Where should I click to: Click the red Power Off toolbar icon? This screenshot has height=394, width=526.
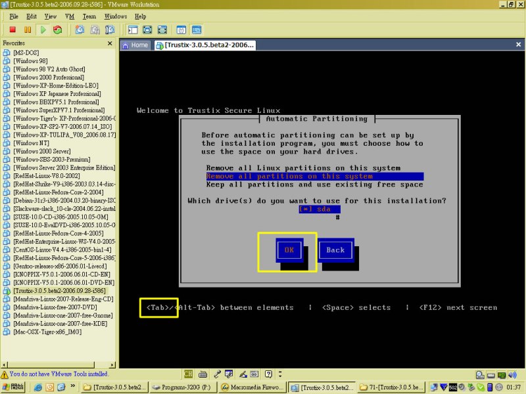pyautogui.click(x=12, y=30)
